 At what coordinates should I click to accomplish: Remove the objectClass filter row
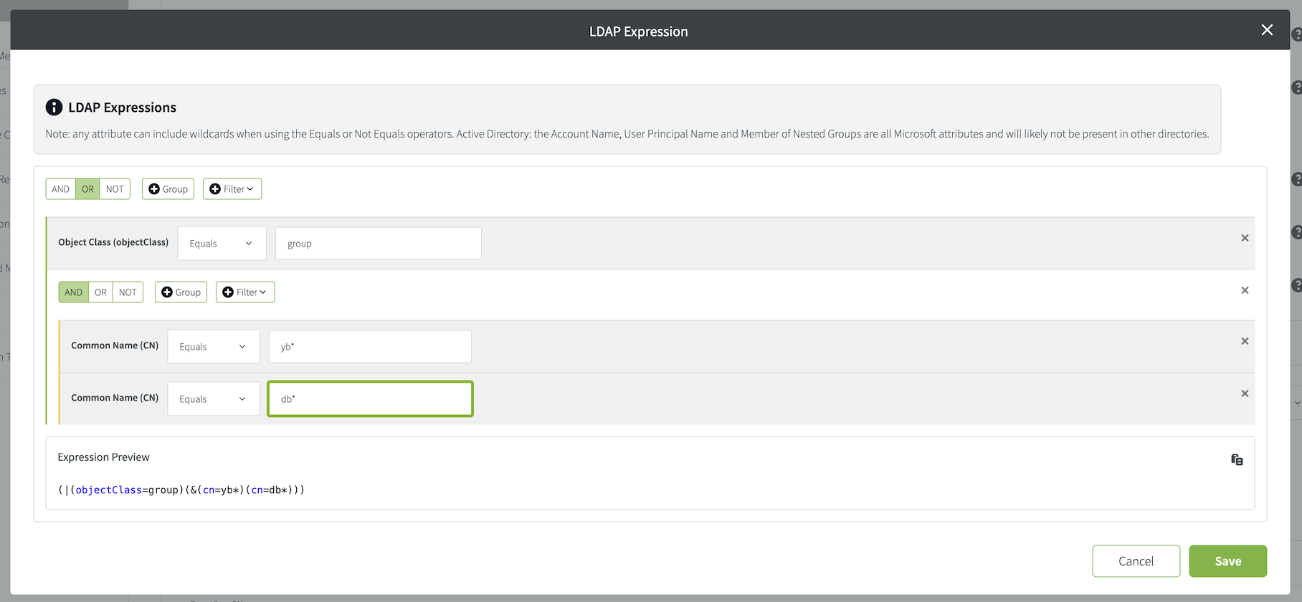click(x=1245, y=238)
